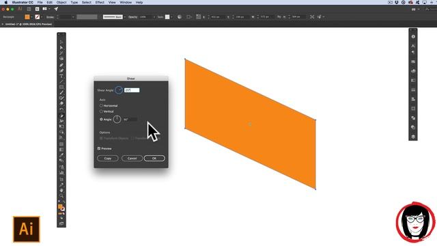Screen dimensions: 437x246
Task: Click the Opacity label link
Action: (132, 17)
